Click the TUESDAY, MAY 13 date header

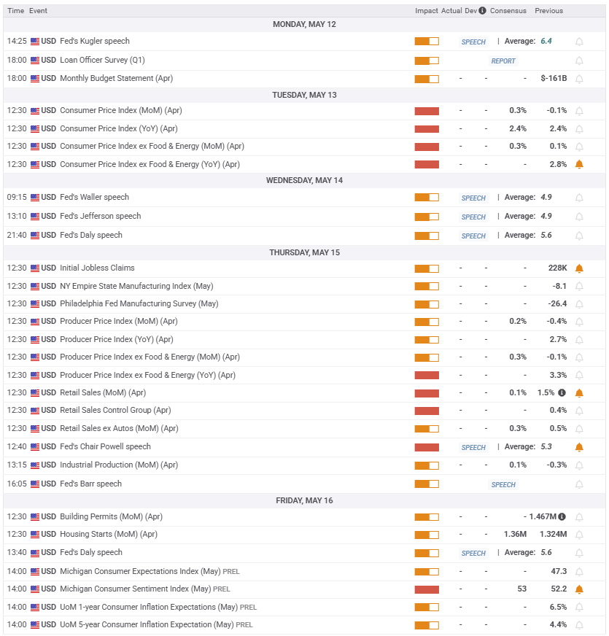(x=304, y=95)
